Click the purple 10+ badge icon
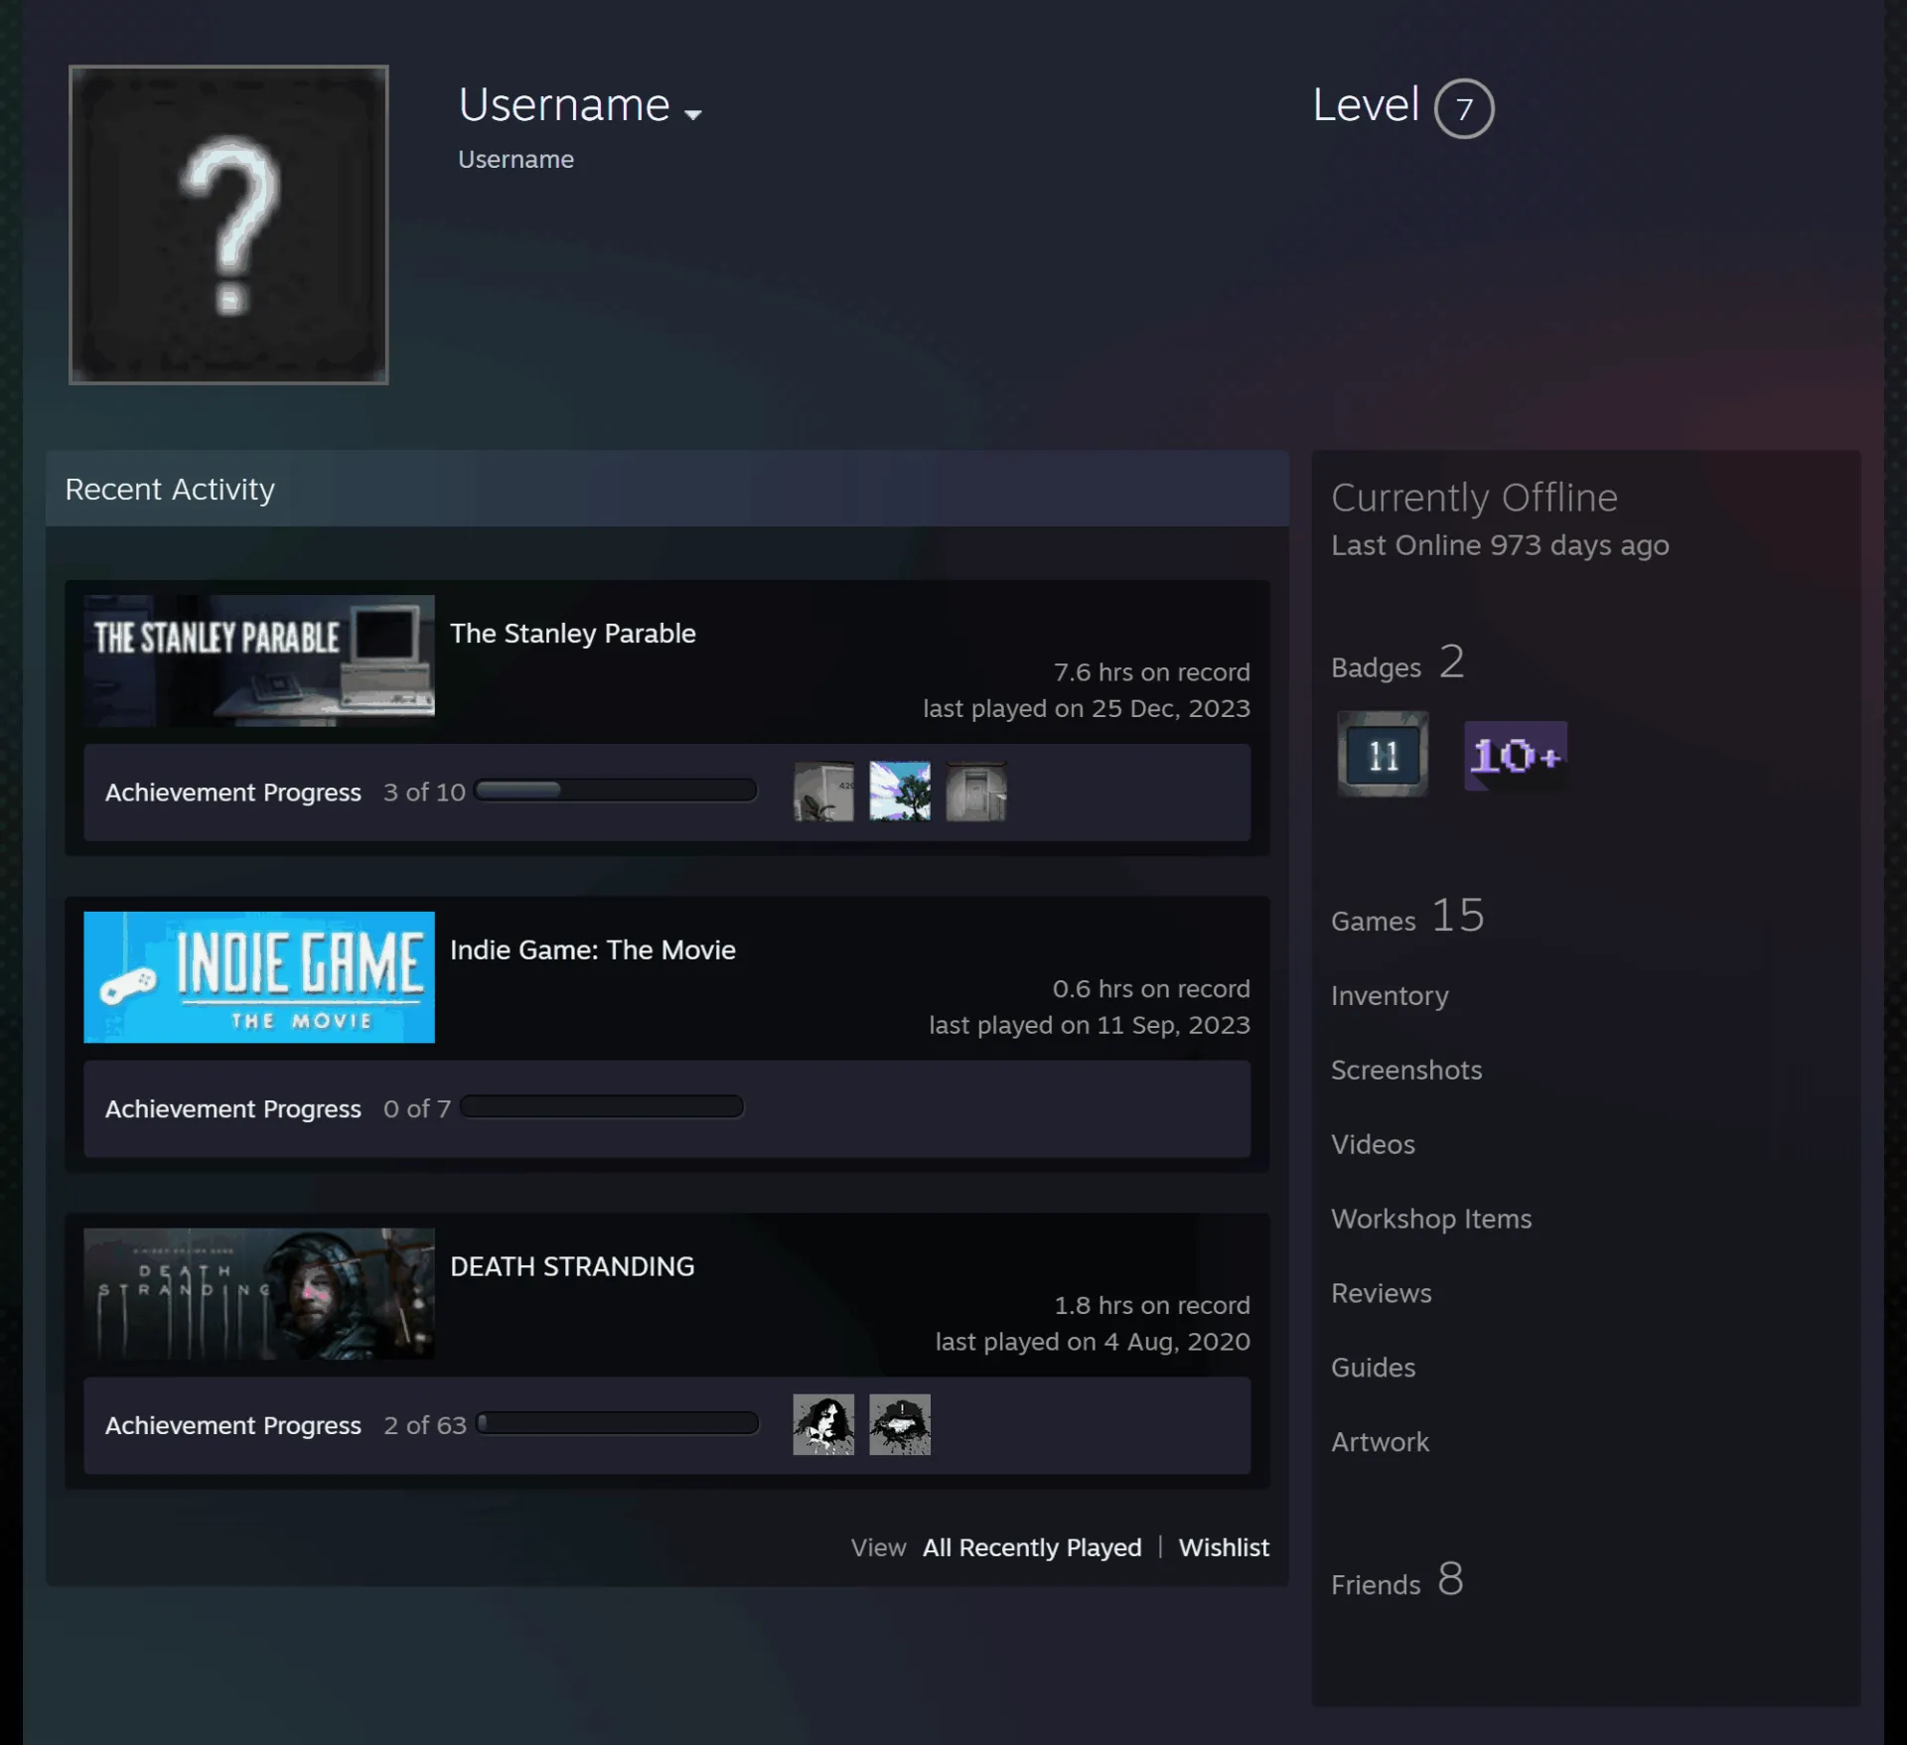Image resolution: width=1907 pixels, height=1745 pixels. pos(1516,756)
